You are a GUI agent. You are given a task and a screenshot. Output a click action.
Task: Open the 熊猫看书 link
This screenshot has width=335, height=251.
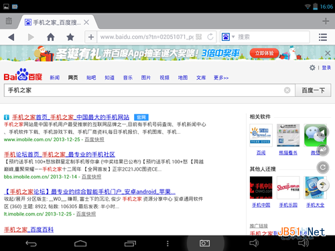tap(288, 153)
